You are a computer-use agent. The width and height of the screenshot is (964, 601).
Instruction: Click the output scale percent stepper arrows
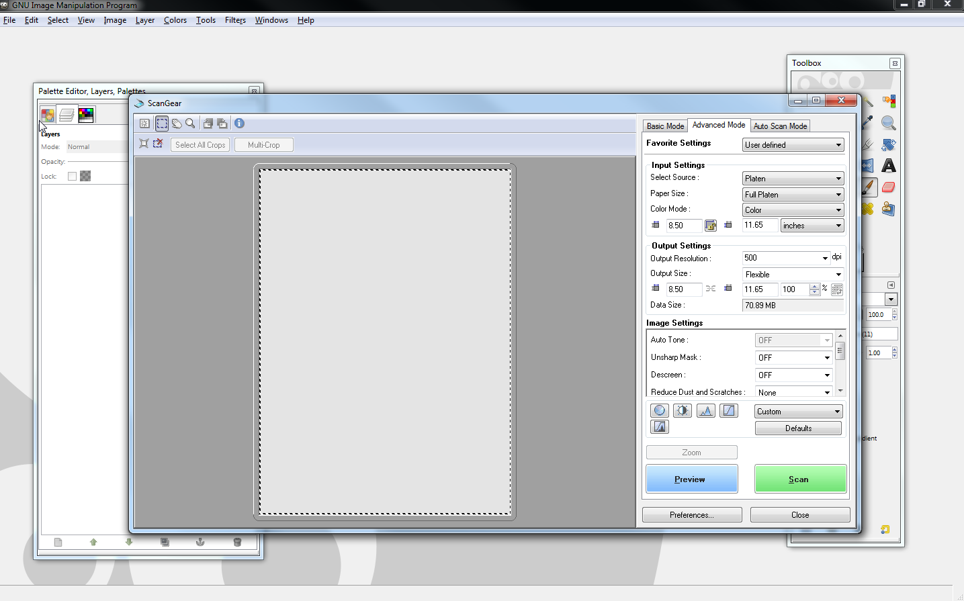815,289
